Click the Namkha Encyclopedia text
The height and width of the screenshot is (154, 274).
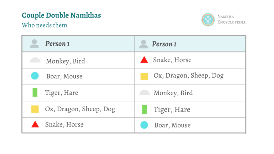click(x=231, y=19)
